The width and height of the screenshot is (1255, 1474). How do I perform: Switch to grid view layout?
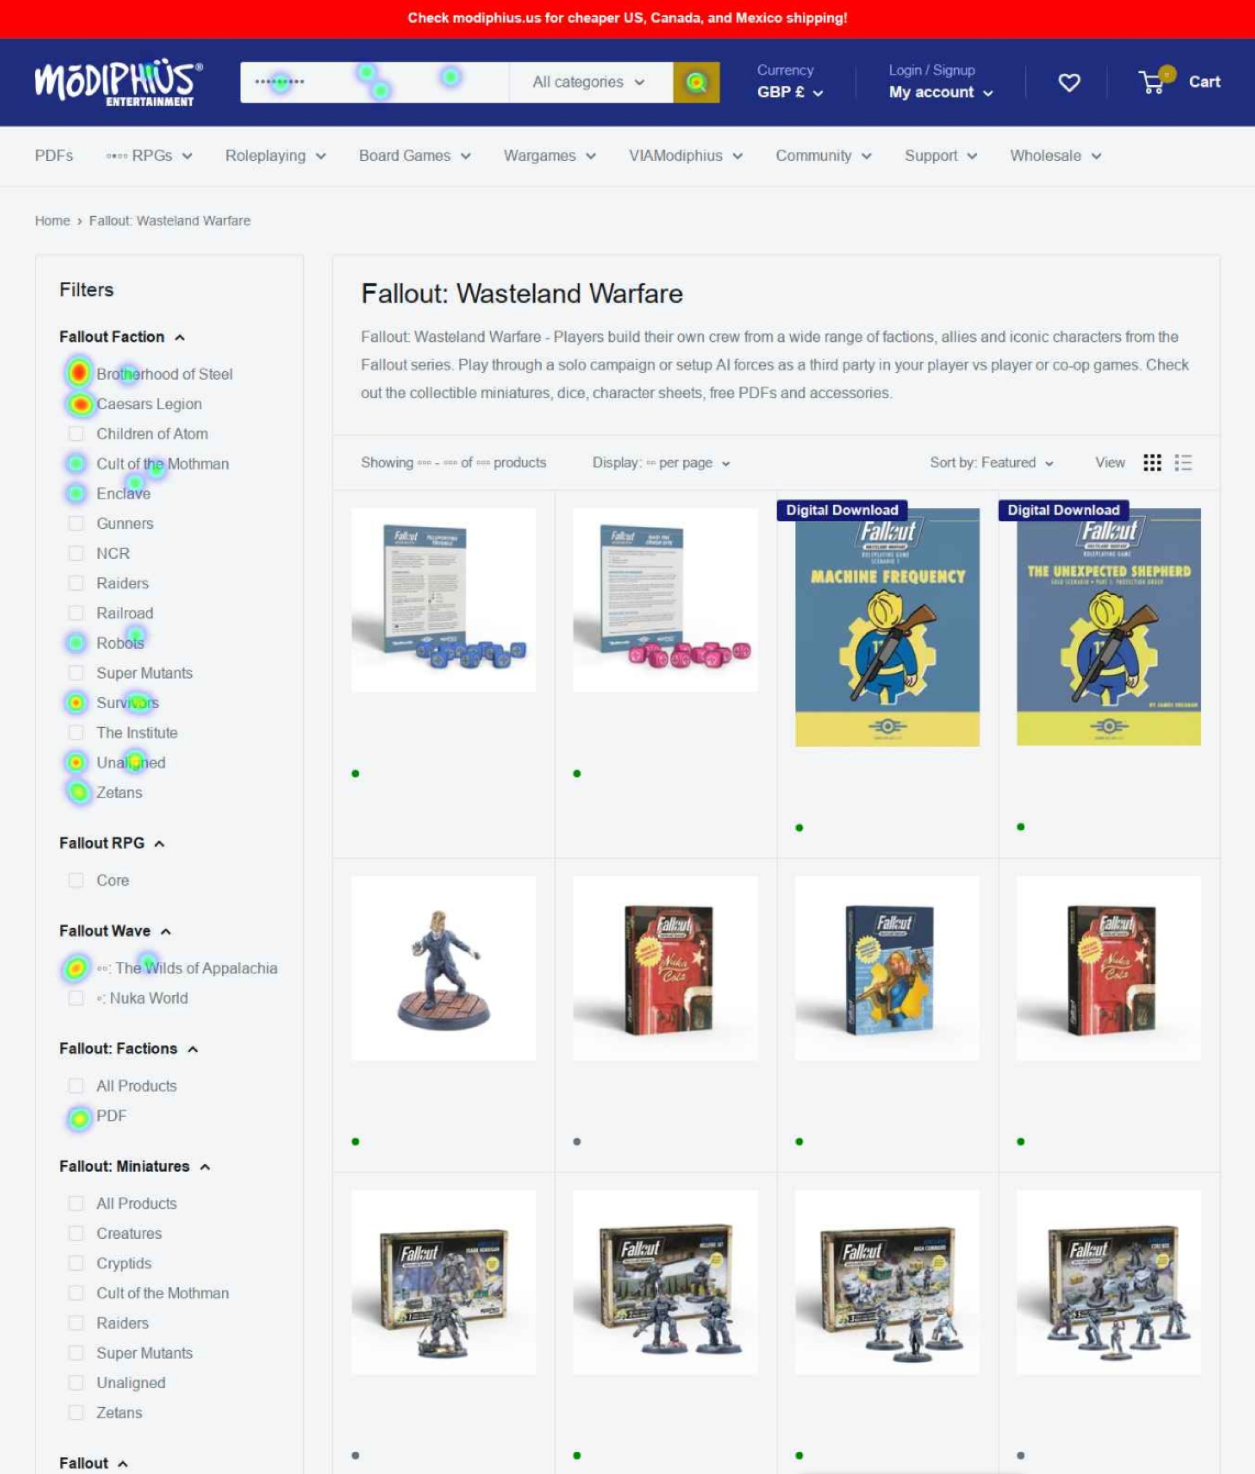click(x=1152, y=463)
